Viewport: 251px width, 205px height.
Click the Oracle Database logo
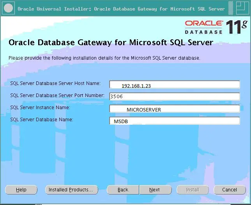(204, 27)
